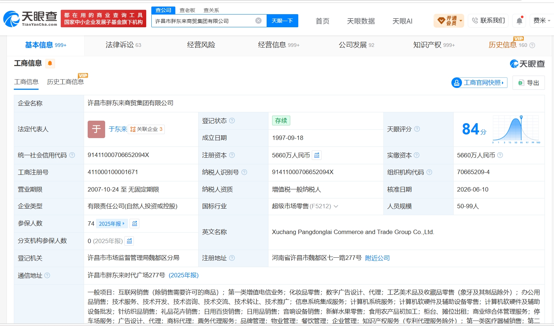Open 天眼AI in top navigation
554x326 pixels.
click(402, 21)
